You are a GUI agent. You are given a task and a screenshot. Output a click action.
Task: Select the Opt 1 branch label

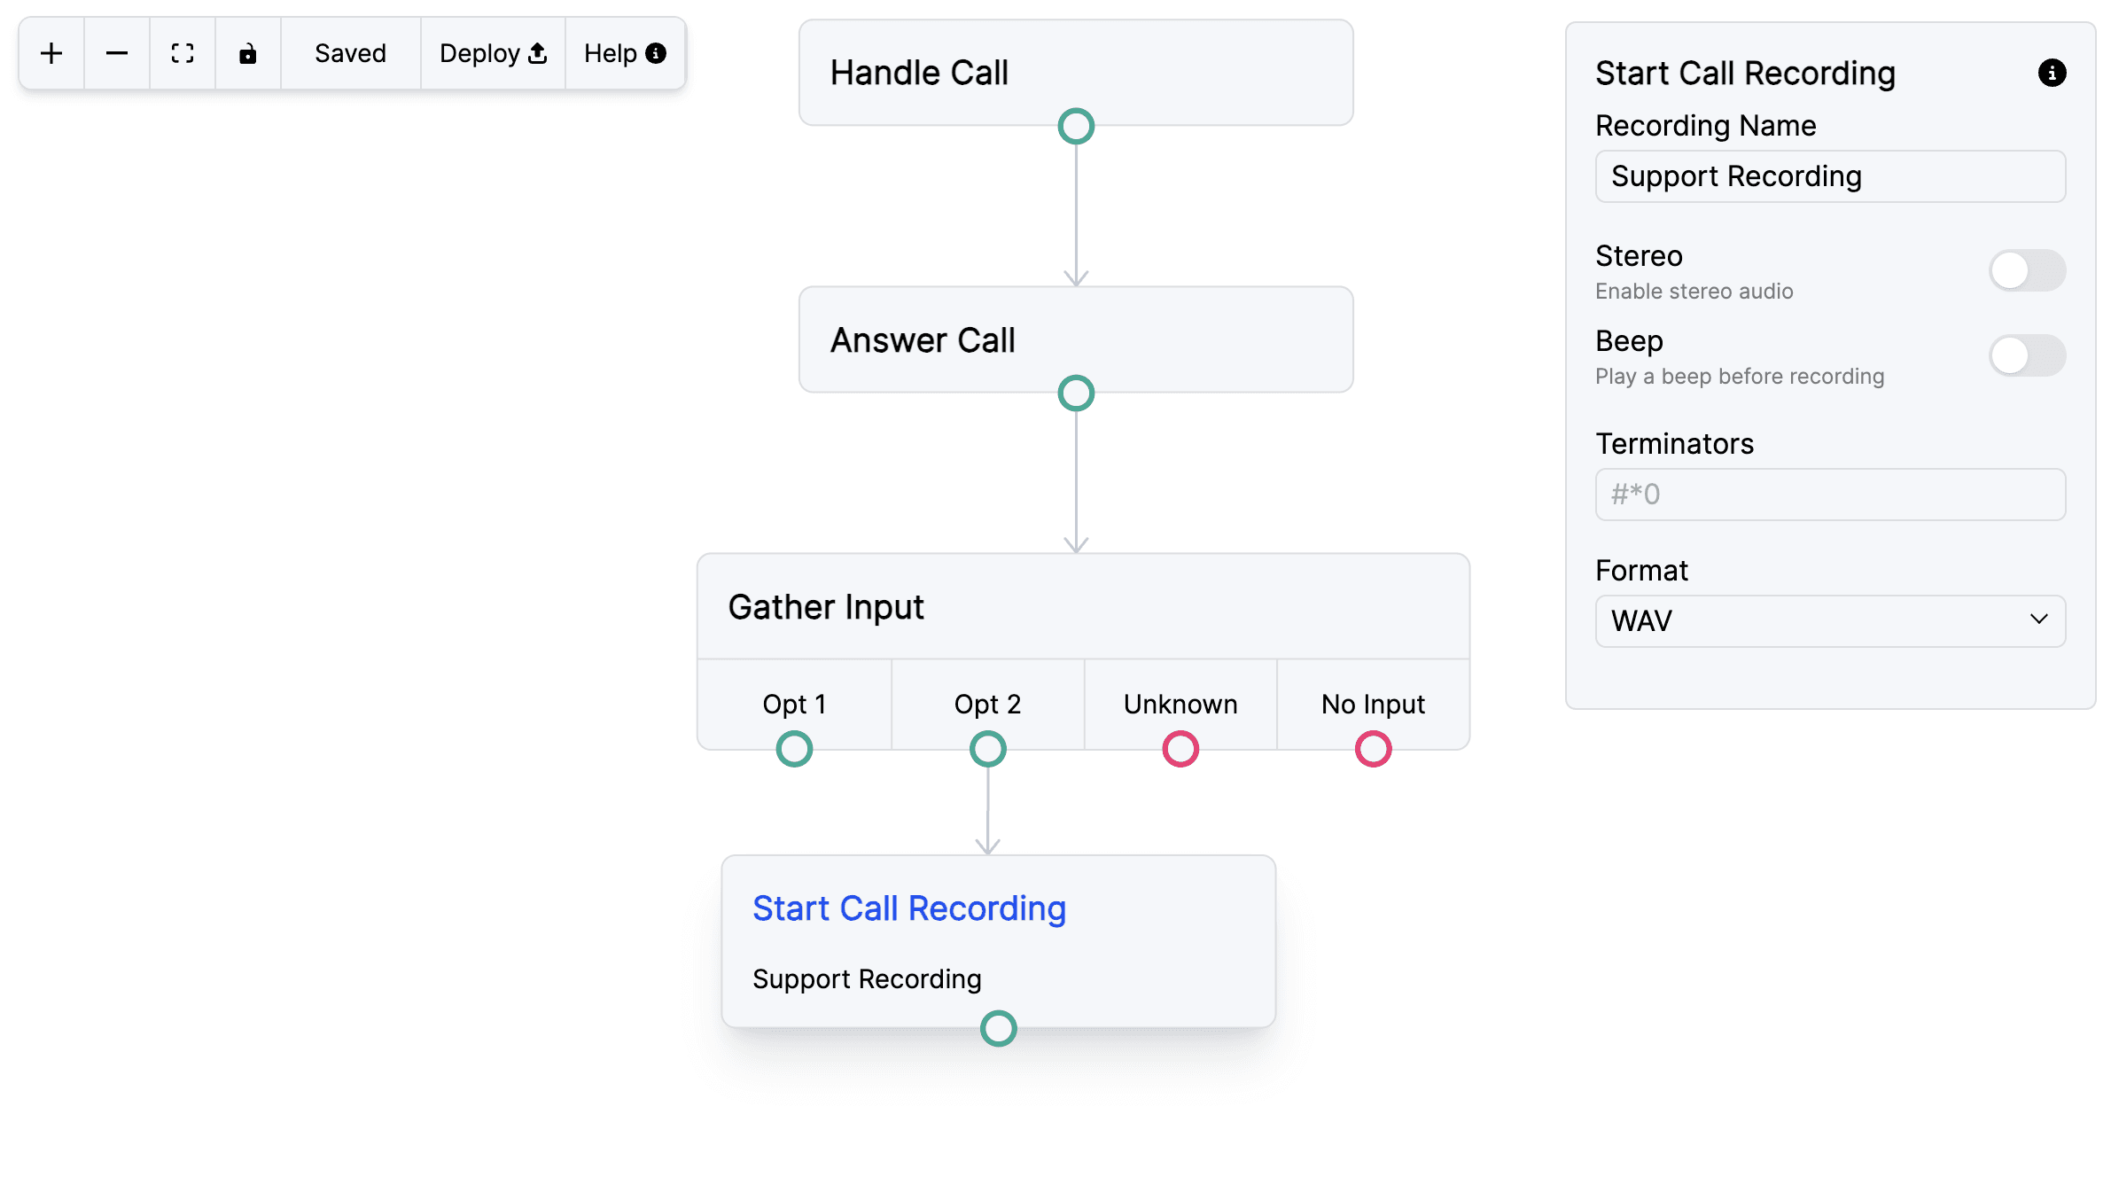coord(794,704)
